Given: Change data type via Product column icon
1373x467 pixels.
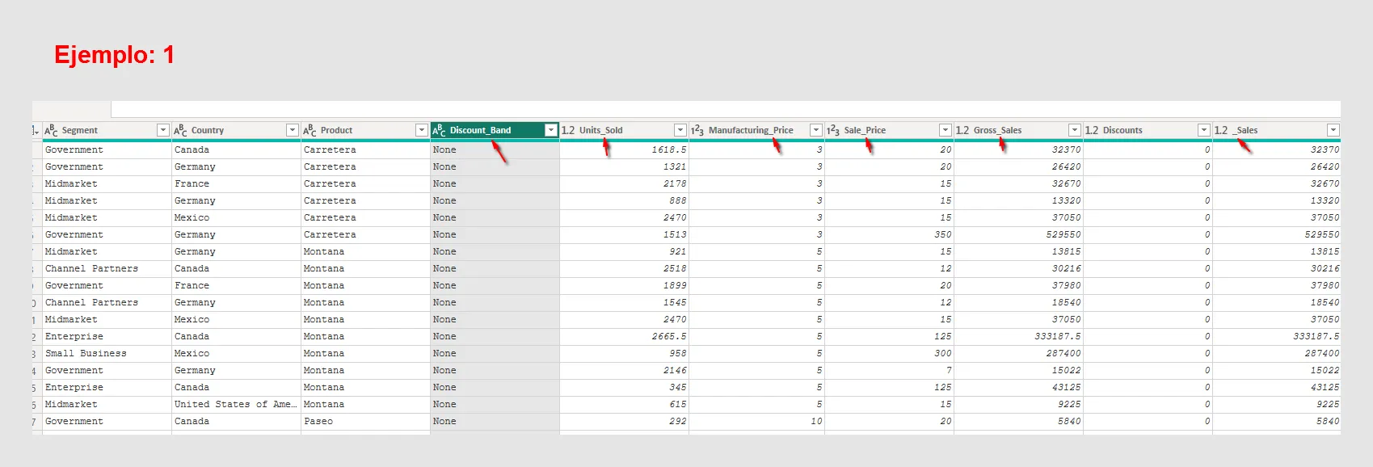Looking at the screenshot, I should click(x=310, y=130).
